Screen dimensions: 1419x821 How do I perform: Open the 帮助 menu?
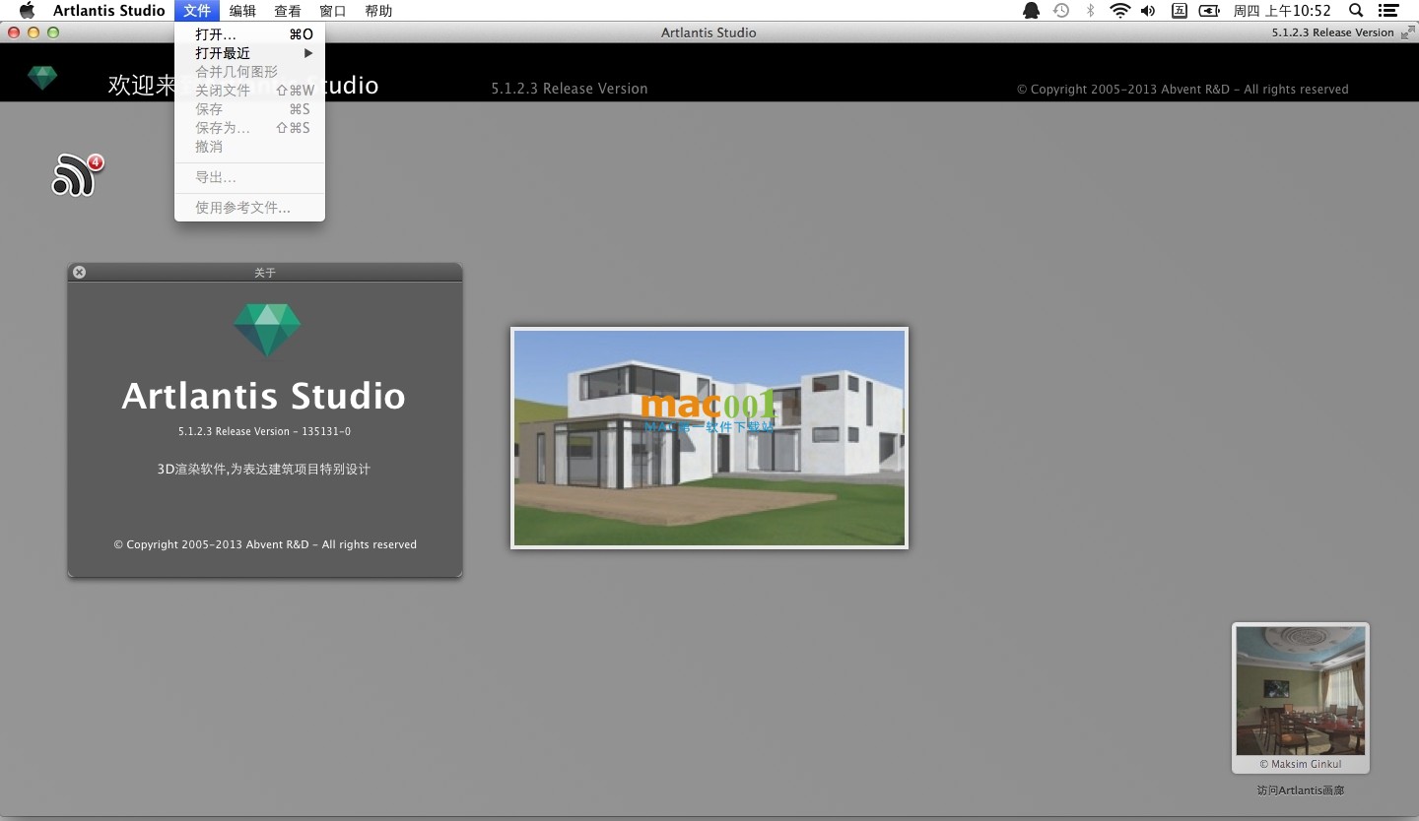pyautogui.click(x=378, y=11)
